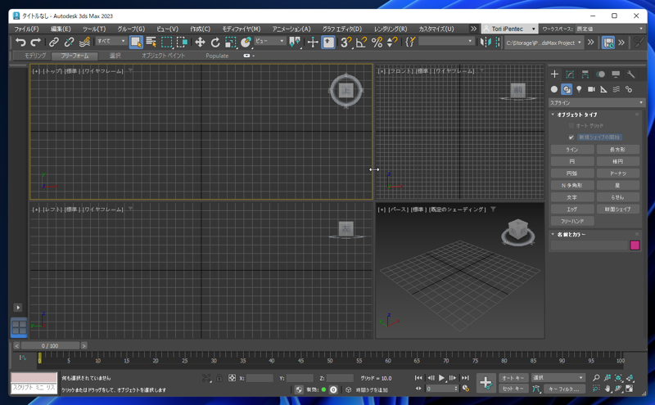Image resolution: width=655 pixels, height=405 pixels.
Task: Toggle Angle Snap
Action: pyautogui.click(x=361, y=43)
